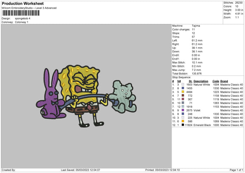The width and height of the screenshot is (245, 173).
Task: Select the 'Violet' description in row 8
Action: point(197,110)
